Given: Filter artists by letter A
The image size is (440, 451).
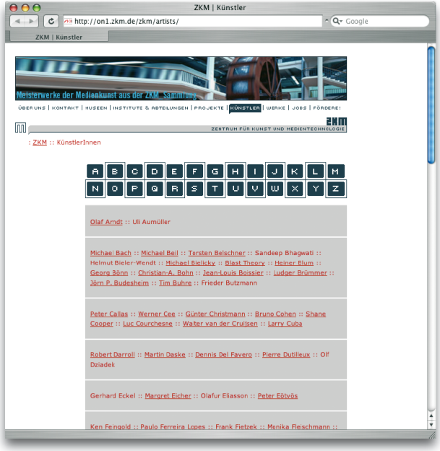Looking at the screenshot, I should pyautogui.click(x=95, y=171).
